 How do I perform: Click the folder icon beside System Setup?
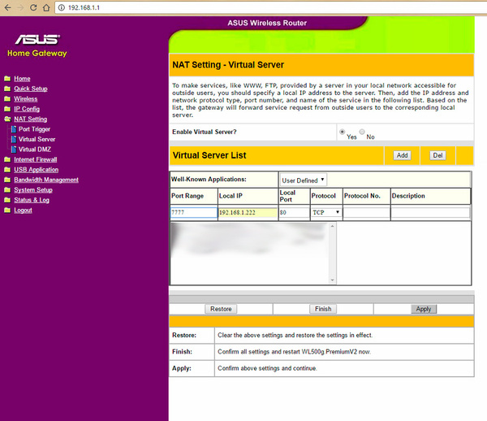(x=7, y=190)
